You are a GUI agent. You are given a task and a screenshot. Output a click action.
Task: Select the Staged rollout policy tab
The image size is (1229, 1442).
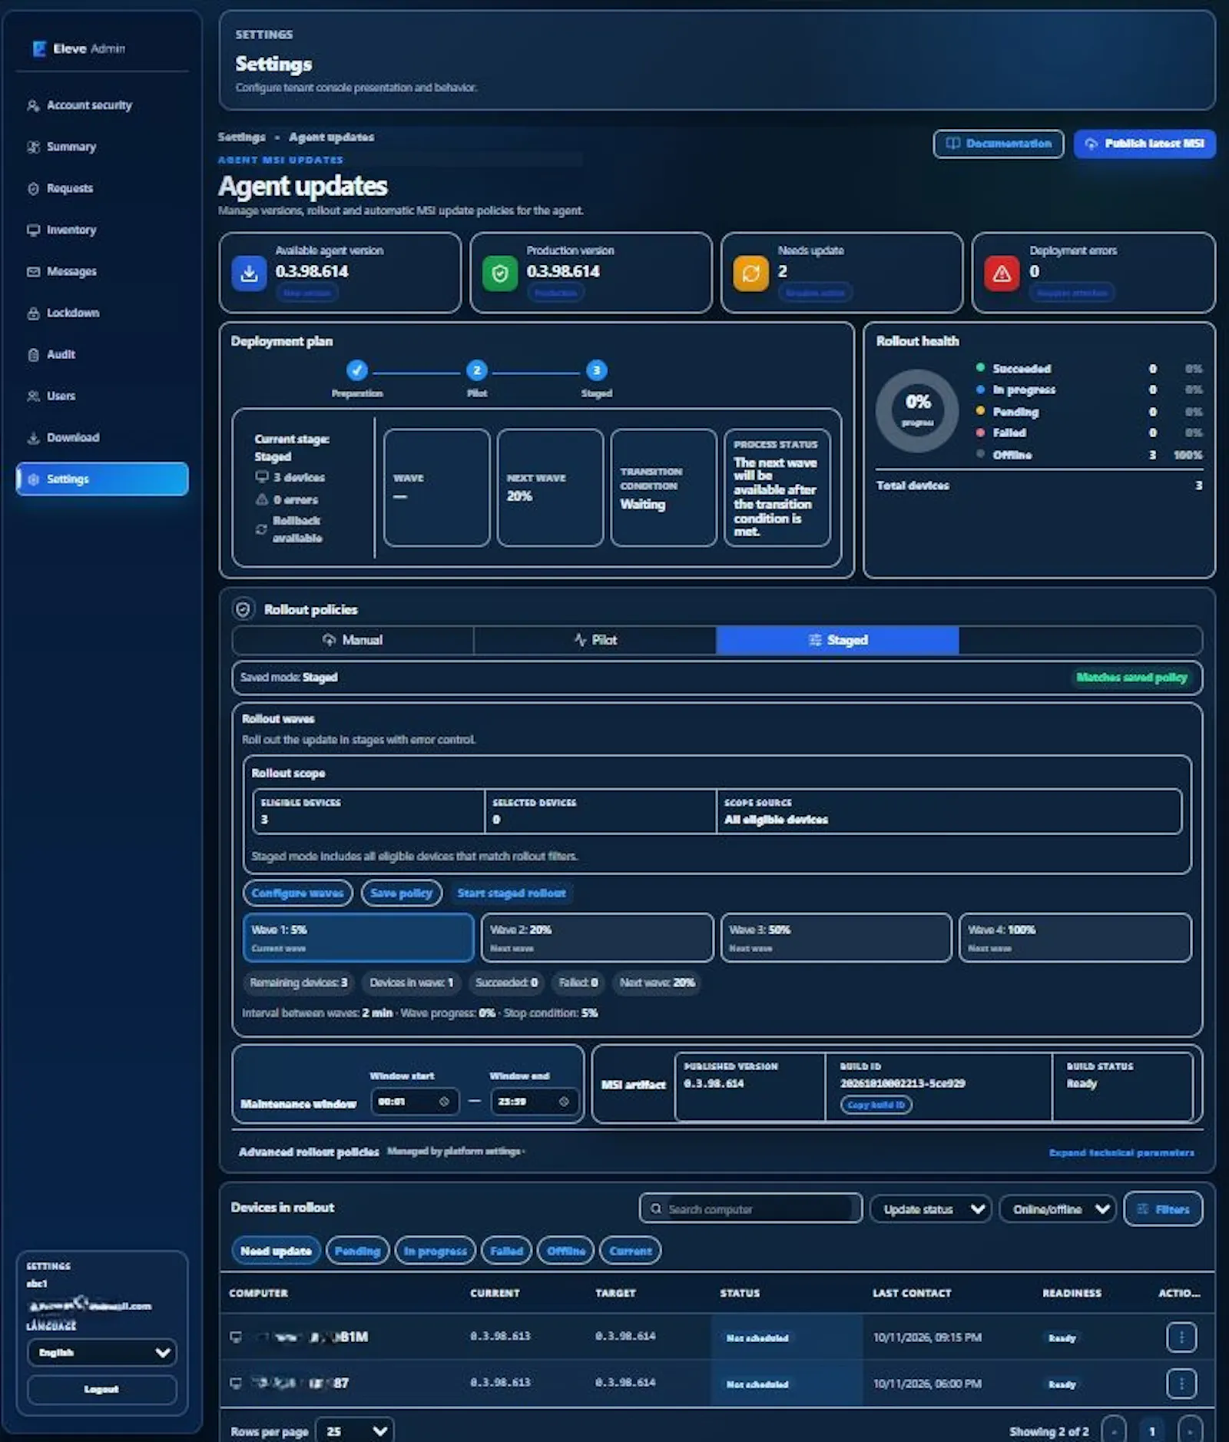click(837, 641)
